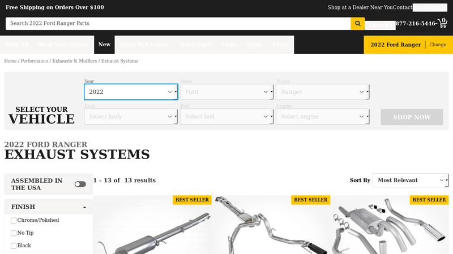Click Shop at a Dealer Near You
Screen dimensions: 453x254
tap(360, 7)
